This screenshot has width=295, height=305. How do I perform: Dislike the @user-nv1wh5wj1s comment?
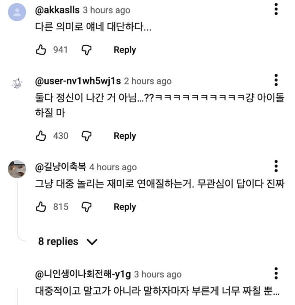[x=87, y=136]
